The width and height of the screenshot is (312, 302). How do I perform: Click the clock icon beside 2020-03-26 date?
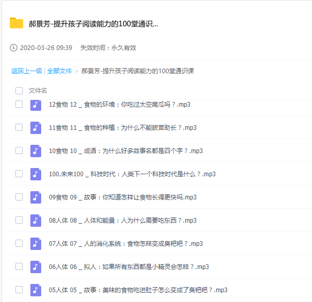coord(13,48)
